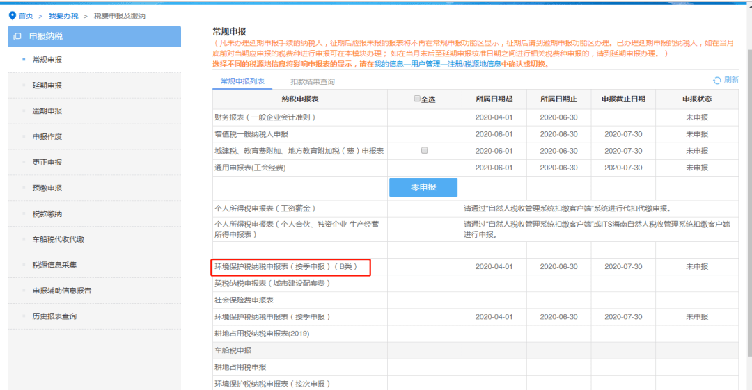Open the 我要办税 breadcrumb link
The image size is (752, 390).
pos(63,16)
